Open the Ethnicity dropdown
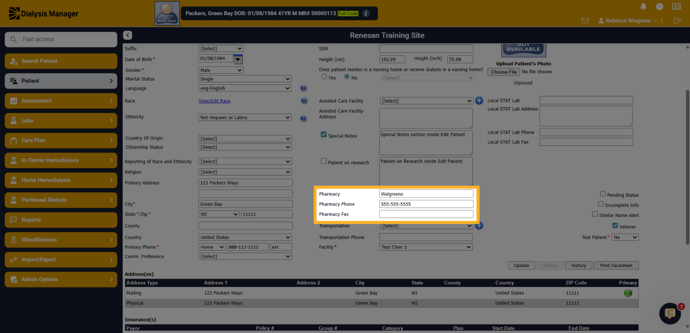690x333 pixels. 245,118
